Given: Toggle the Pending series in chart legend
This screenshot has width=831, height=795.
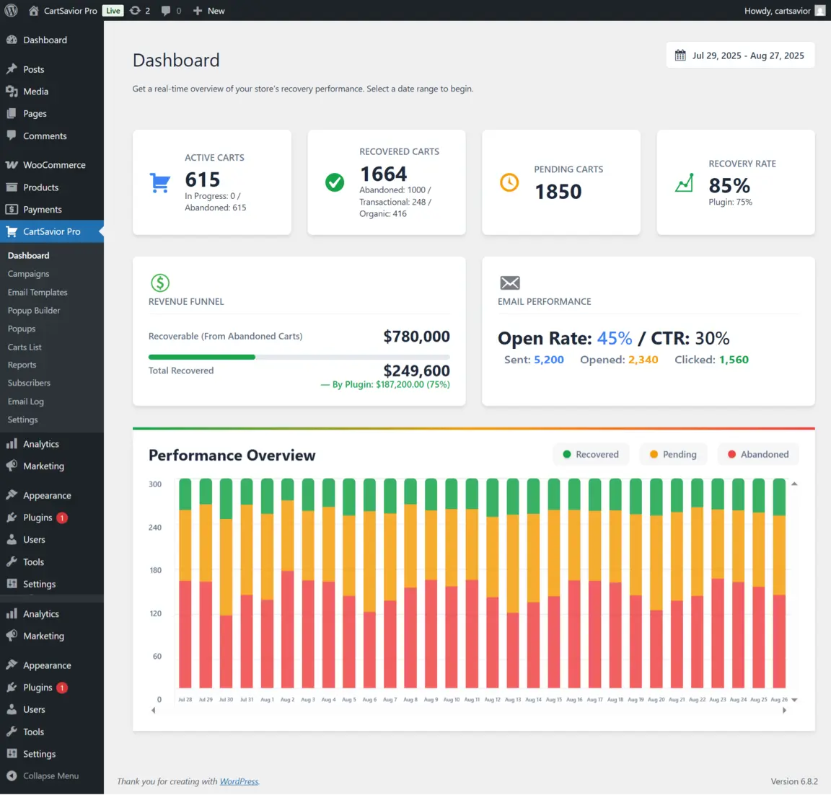Looking at the screenshot, I should coord(673,454).
